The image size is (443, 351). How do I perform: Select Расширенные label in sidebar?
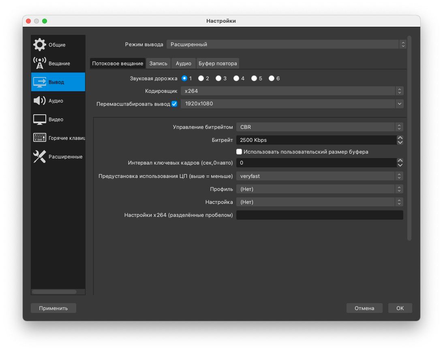66,156
